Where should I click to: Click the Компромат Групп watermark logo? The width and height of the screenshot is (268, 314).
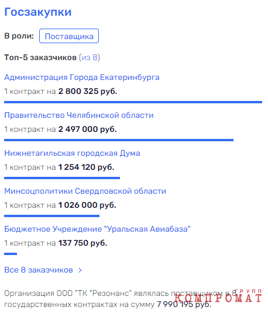[x=218, y=296]
